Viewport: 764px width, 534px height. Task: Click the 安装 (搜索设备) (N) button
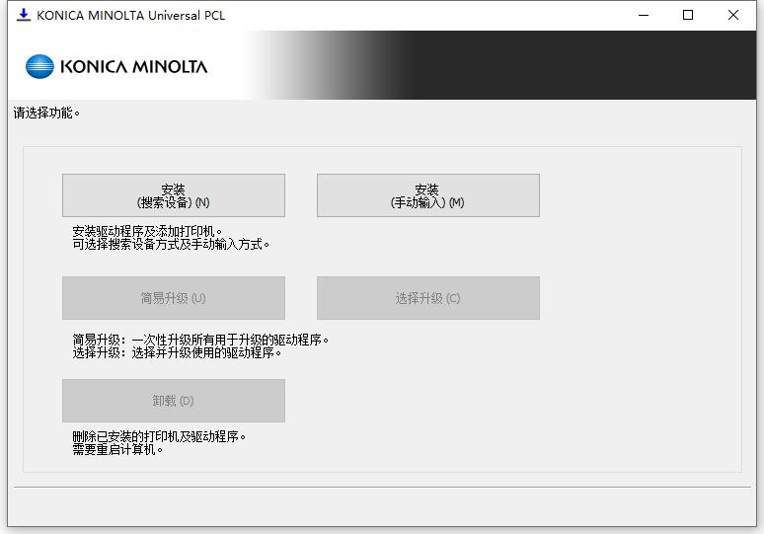(174, 195)
